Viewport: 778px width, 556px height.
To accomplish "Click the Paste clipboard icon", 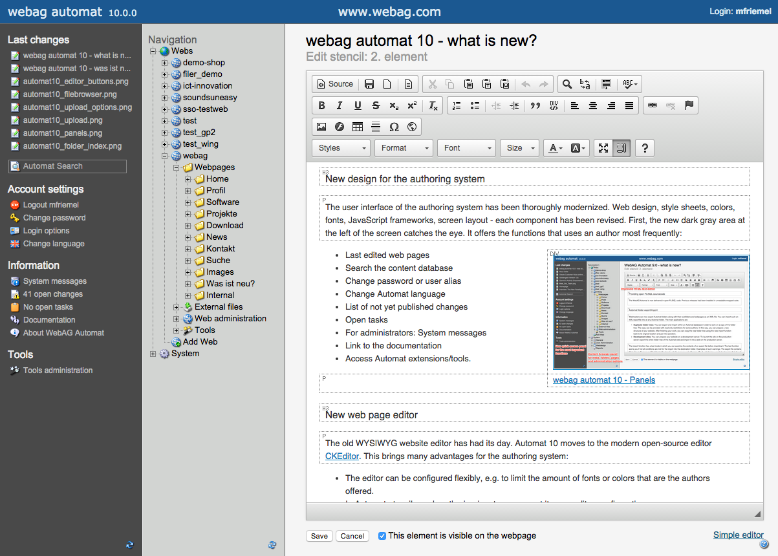I will coord(469,84).
